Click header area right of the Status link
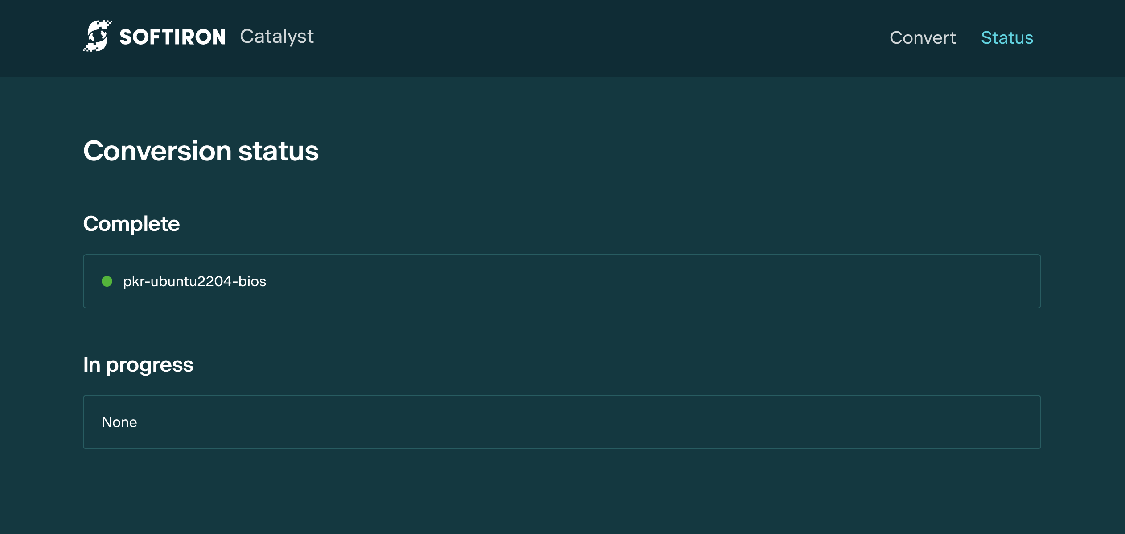 (x=1083, y=38)
